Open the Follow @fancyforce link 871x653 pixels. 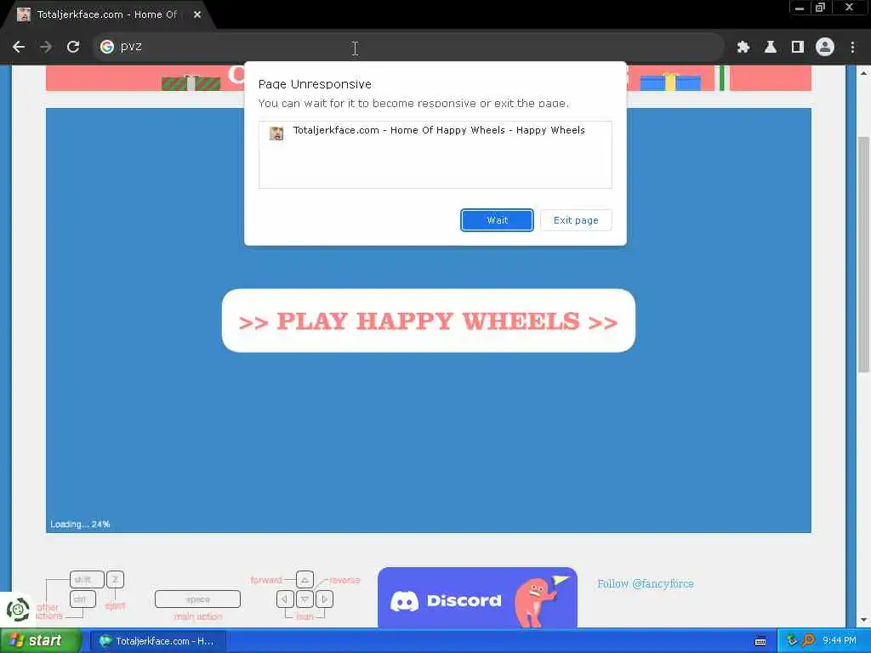coord(646,583)
